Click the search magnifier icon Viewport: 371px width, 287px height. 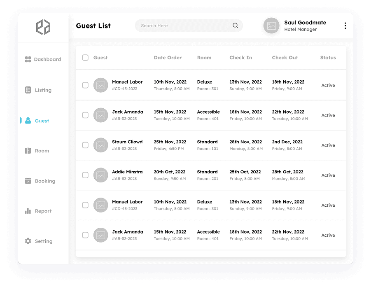(x=236, y=26)
